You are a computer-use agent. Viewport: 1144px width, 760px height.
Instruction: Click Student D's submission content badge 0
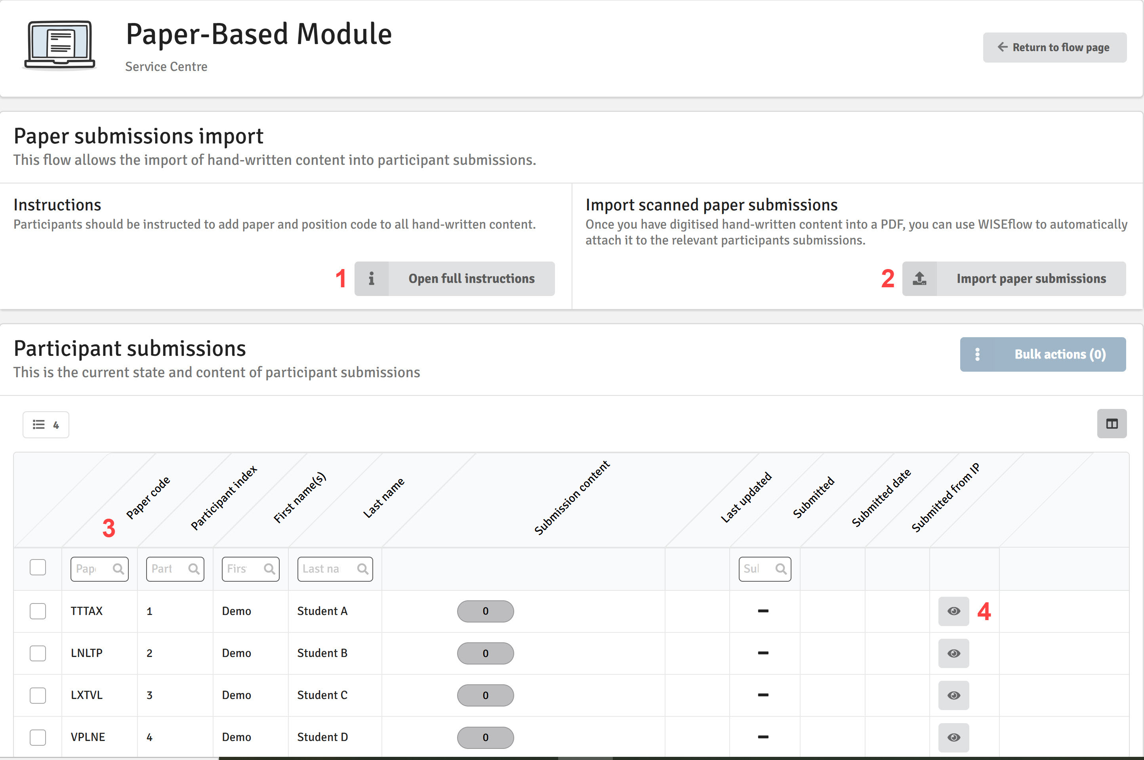[486, 738]
